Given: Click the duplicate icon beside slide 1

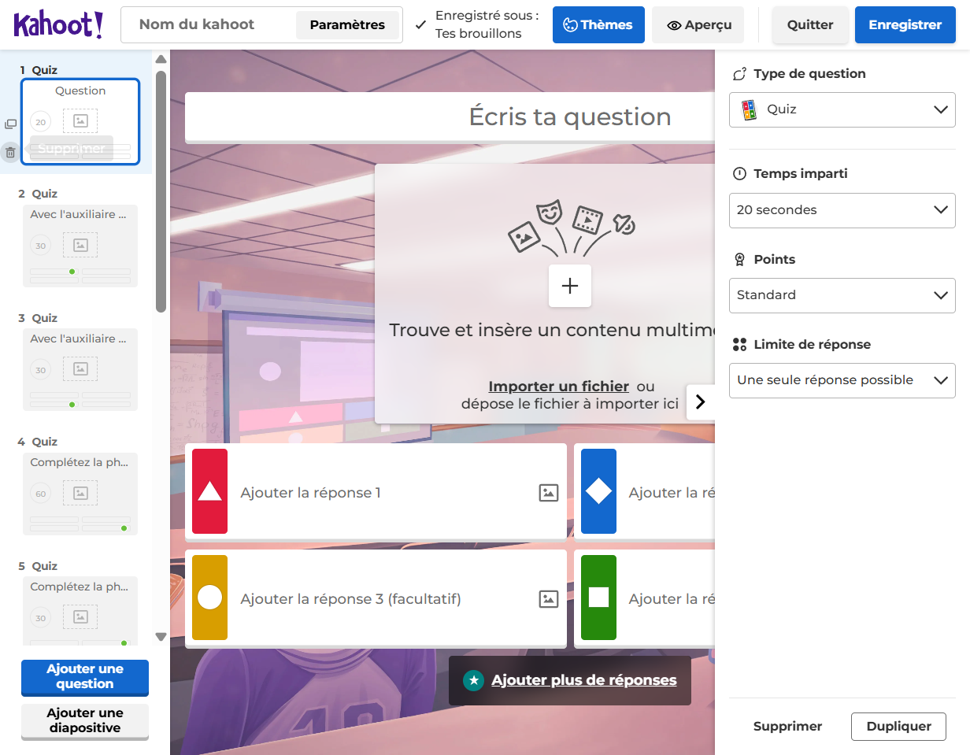Looking at the screenshot, I should point(10,124).
